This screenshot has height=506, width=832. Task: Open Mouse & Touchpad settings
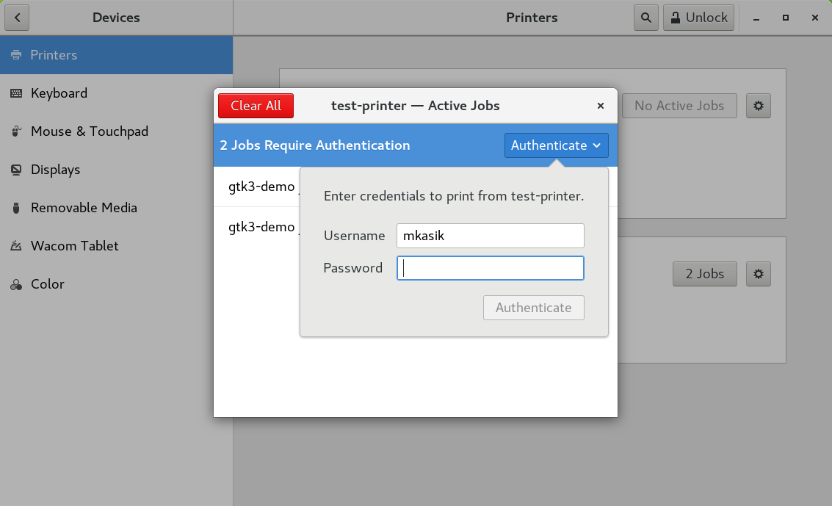(116, 131)
